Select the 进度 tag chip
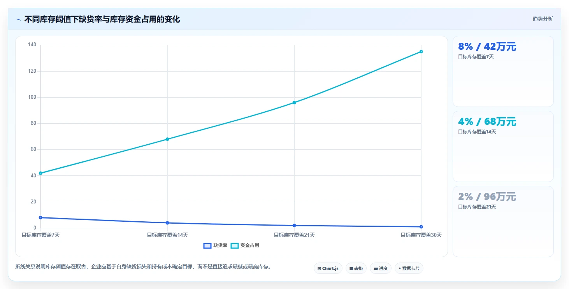Viewport: 569px width, 289px height. [x=381, y=268]
